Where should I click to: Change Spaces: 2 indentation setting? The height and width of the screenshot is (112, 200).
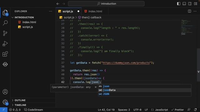pos(124,110)
